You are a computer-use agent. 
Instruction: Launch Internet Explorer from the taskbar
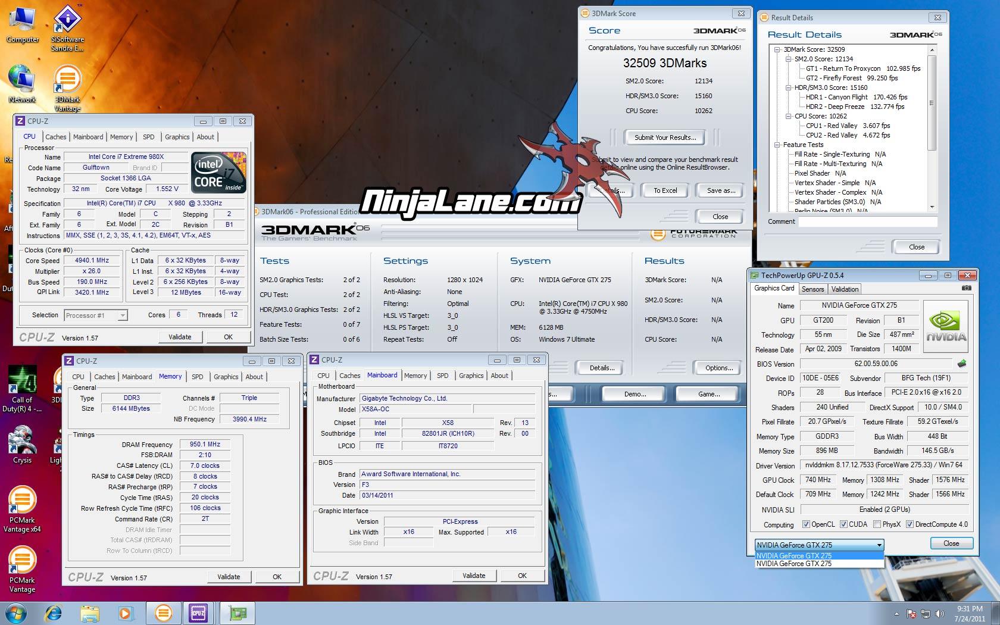(54, 613)
